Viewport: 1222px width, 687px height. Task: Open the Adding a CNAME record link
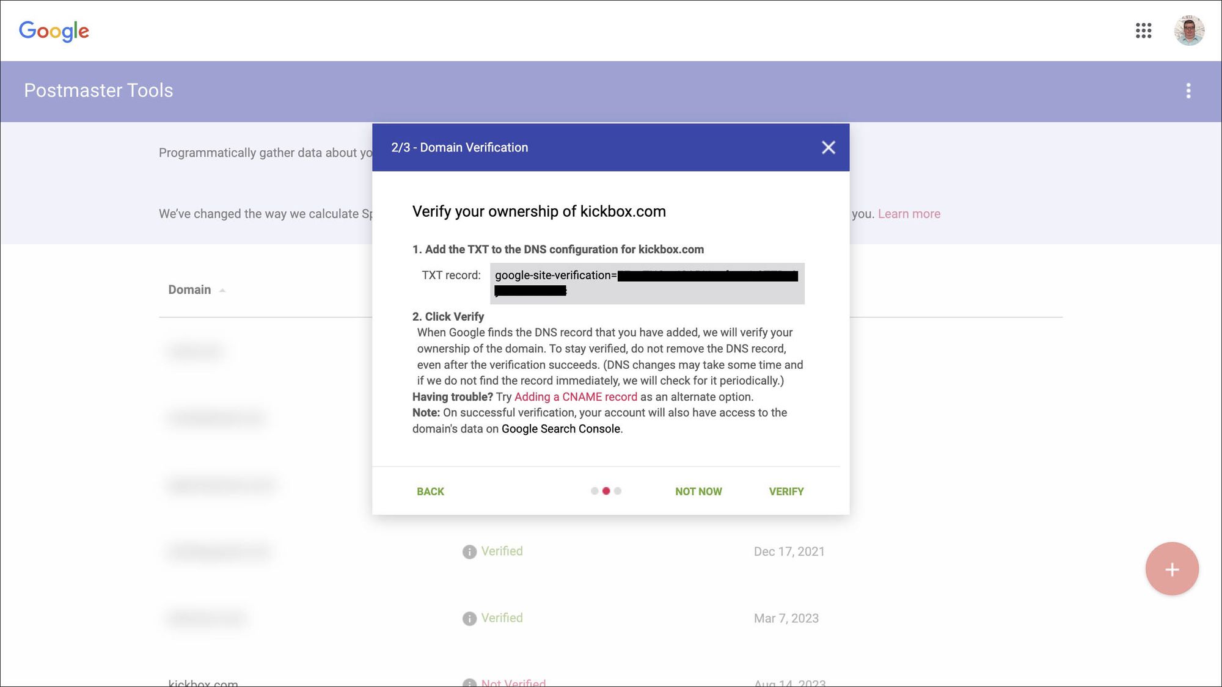[575, 397]
